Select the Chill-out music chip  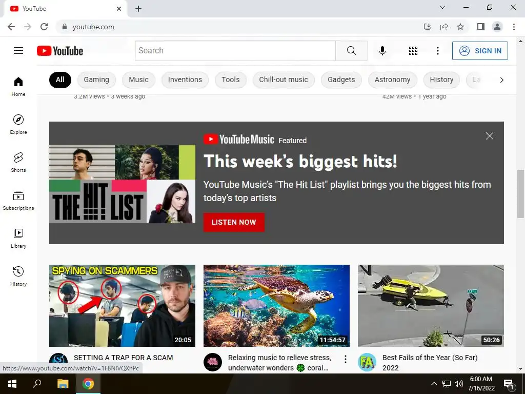284,80
